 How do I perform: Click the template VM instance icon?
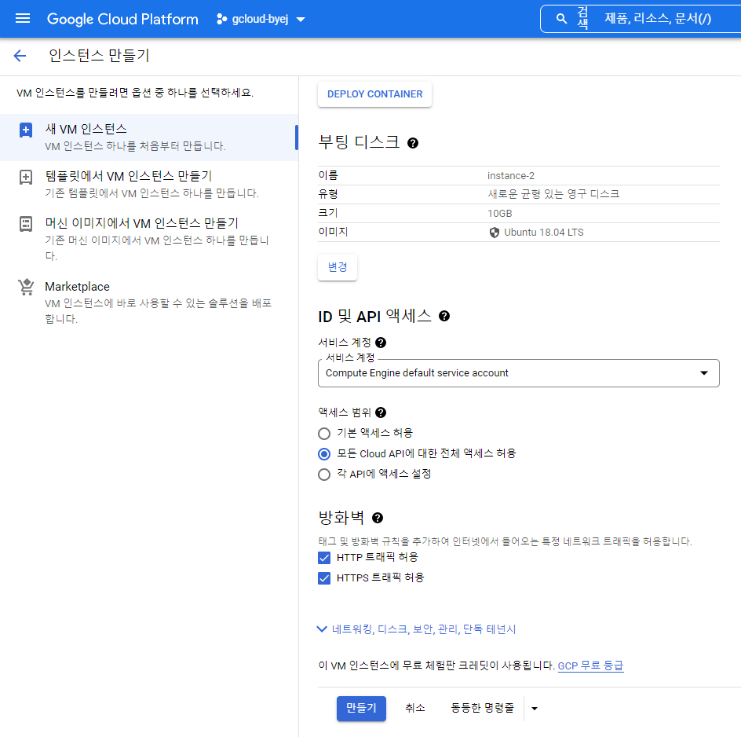coord(26,178)
